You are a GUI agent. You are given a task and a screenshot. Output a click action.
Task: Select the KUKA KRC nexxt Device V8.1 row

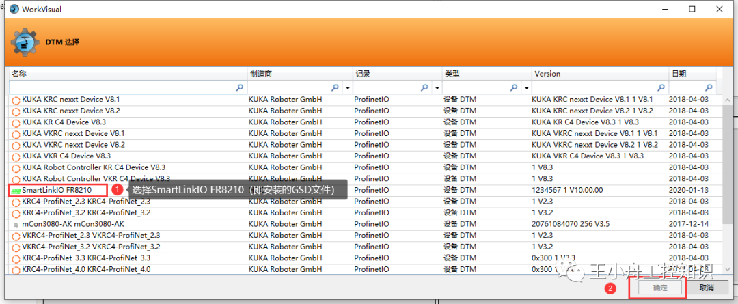pos(366,100)
